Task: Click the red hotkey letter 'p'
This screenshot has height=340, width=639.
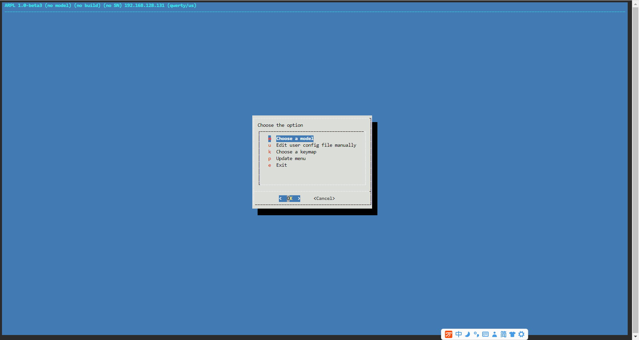Action: (x=270, y=159)
